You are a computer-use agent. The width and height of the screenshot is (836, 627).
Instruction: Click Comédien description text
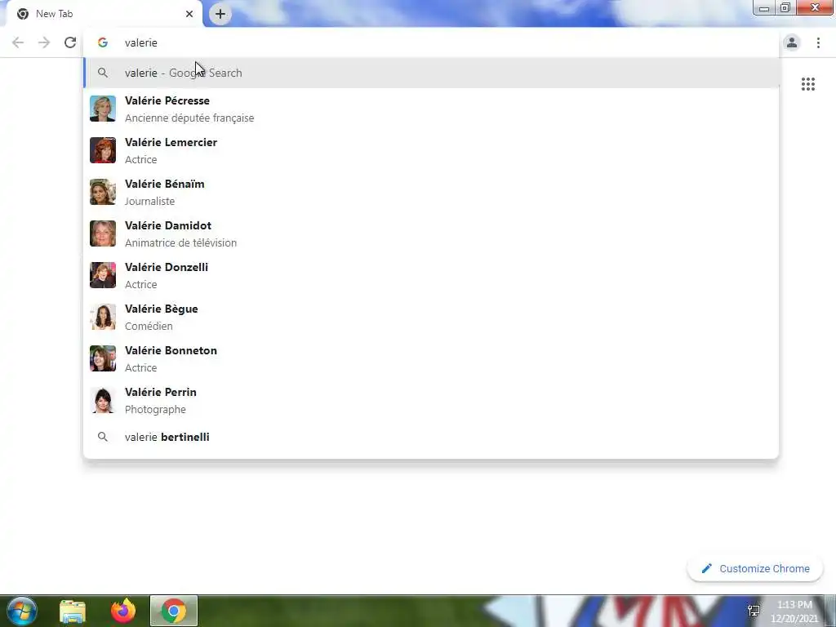[x=149, y=326]
